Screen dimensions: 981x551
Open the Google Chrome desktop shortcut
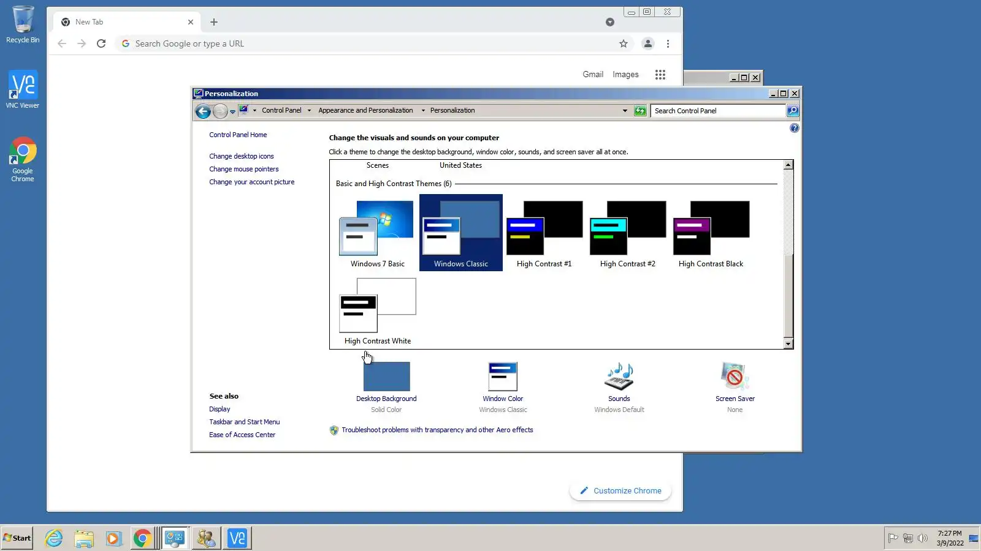point(23,159)
